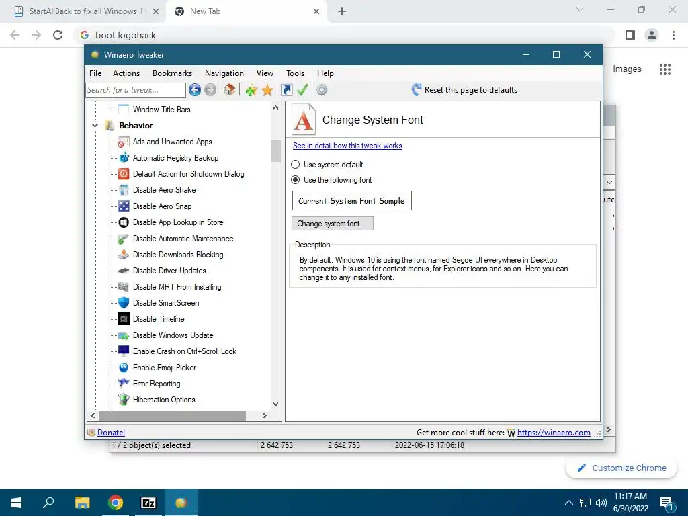Open 7-Zip from the taskbar
688x516 pixels.
pyautogui.click(x=148, y=503)
